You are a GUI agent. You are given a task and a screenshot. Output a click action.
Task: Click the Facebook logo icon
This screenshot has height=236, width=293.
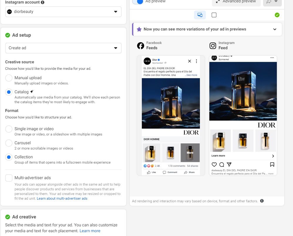pyautogui.click(x=141, y=45)
